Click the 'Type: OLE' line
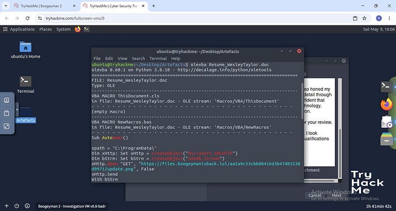The height and width of the screenshot is (211, 396). [104, 85]
